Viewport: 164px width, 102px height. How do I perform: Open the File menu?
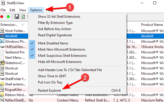[3, 10]
